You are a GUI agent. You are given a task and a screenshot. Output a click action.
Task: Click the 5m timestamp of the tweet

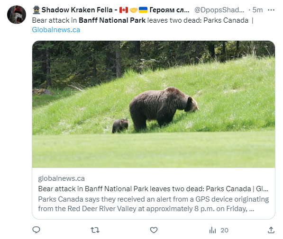point(257,10)
